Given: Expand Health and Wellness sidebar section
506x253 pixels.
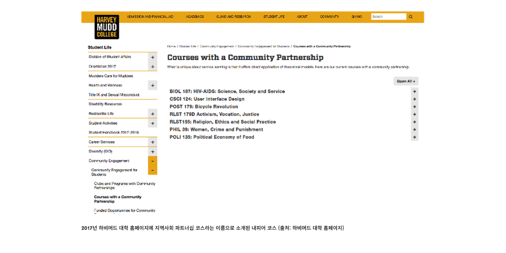Looking at the screenshot, I should [152, 86].
